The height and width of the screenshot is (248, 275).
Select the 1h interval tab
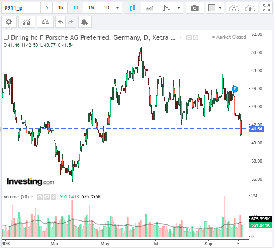point(60,8)
